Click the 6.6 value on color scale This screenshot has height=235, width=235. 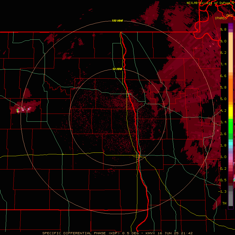(x=223, y=76)
